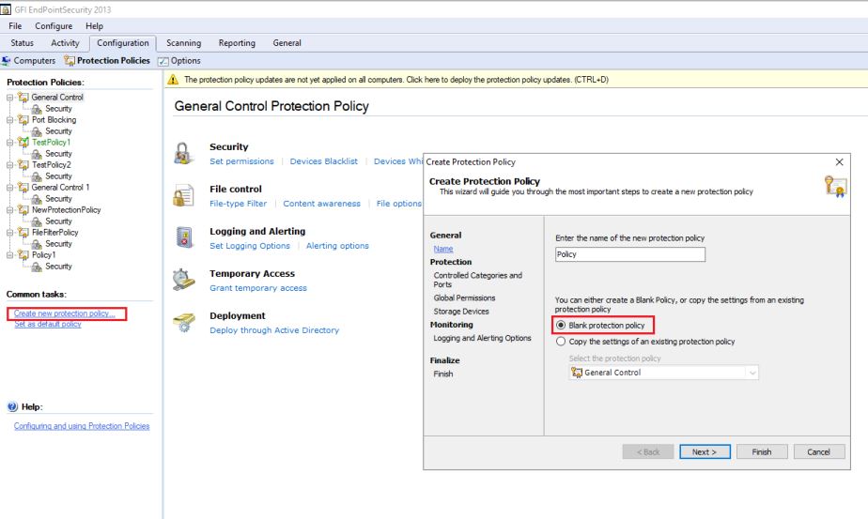This screenshot has height=519, width=868.
Task: Click the wizard certificate icon in dialog header
Action: pos(835,187)
